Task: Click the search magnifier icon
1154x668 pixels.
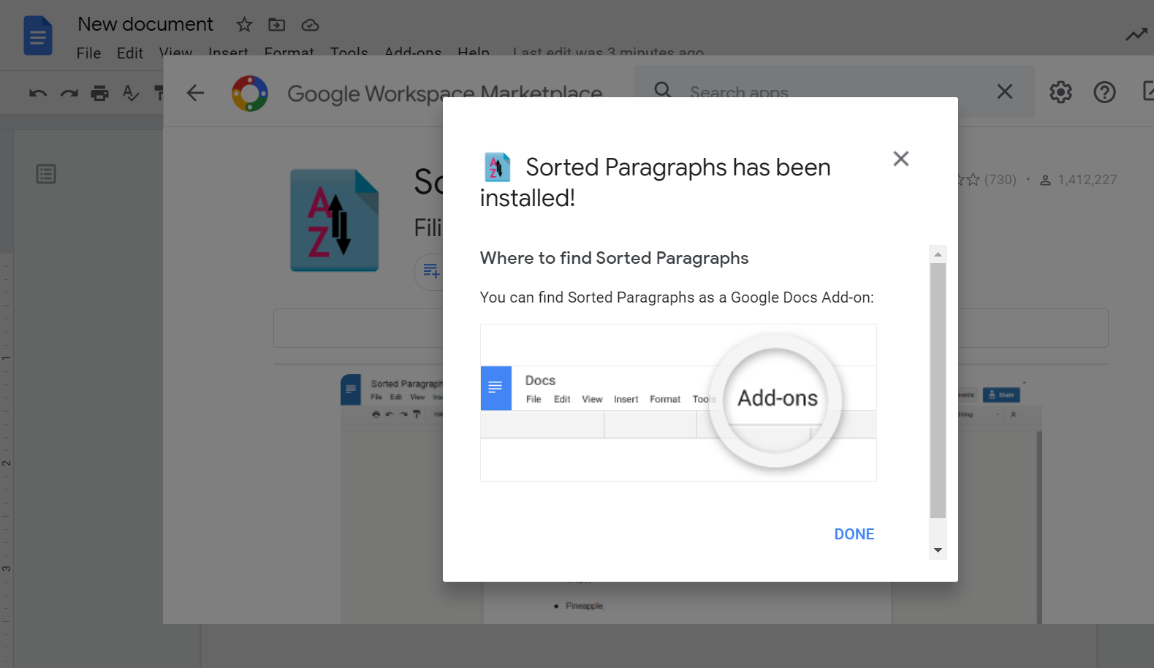Action: (x=663, y=91)
